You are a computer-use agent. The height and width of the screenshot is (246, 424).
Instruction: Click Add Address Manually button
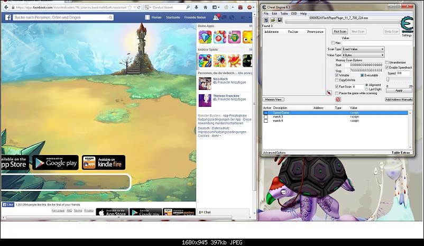coord(399,99)
